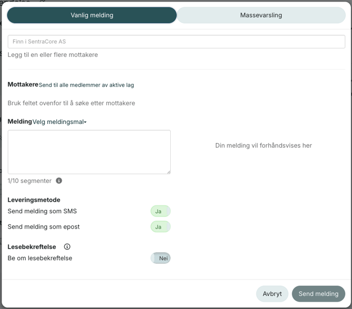Click the 1/10 segmenter counter text
The width and height of the screenshot is (352, 309).
29,181
